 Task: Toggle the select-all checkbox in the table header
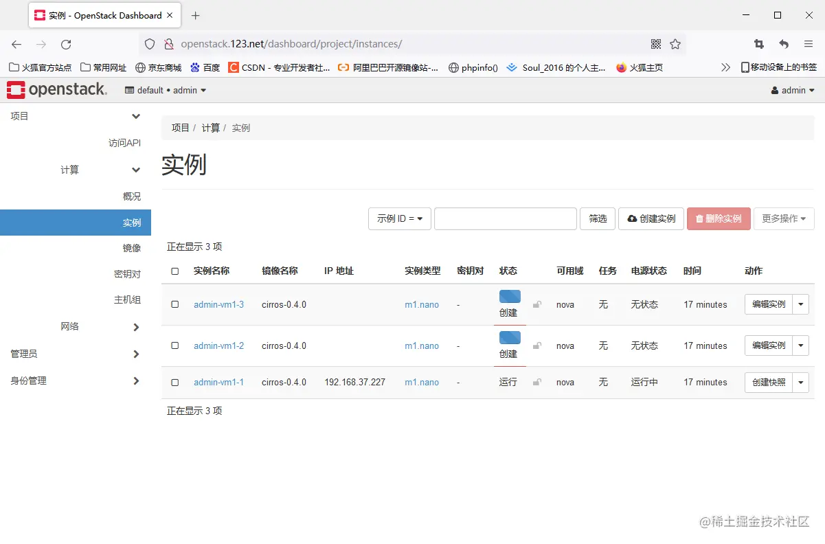point(174,271)
